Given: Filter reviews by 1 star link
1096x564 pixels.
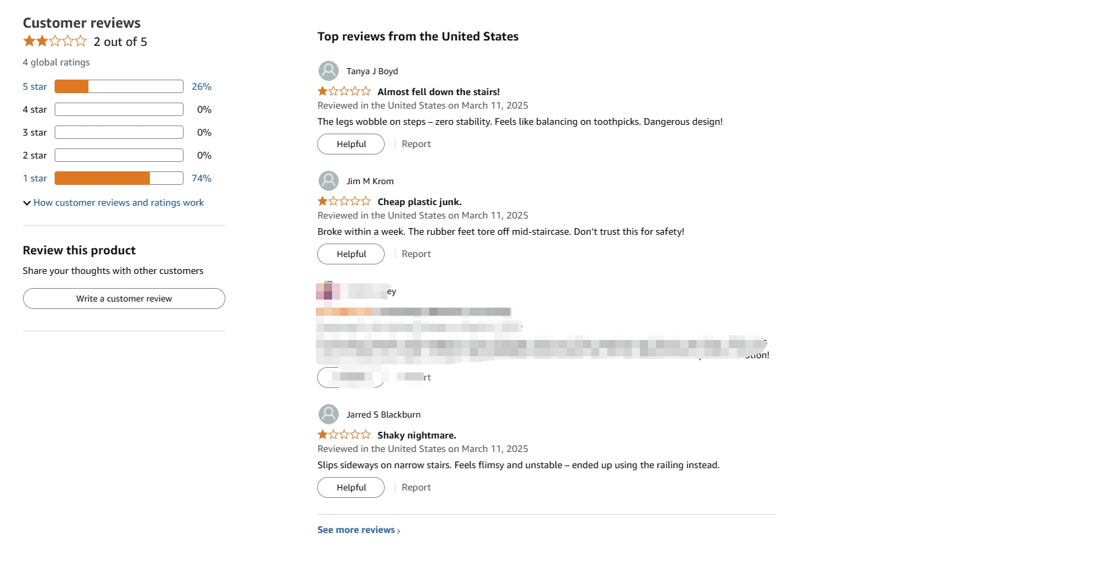Looking at the screenshot, I should [35, 178].
